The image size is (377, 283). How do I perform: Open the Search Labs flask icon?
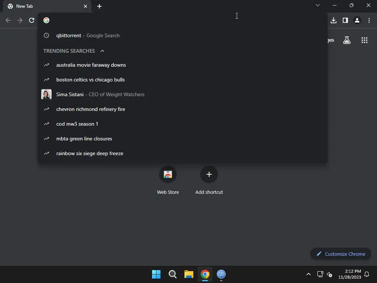[x=347, y=40]
